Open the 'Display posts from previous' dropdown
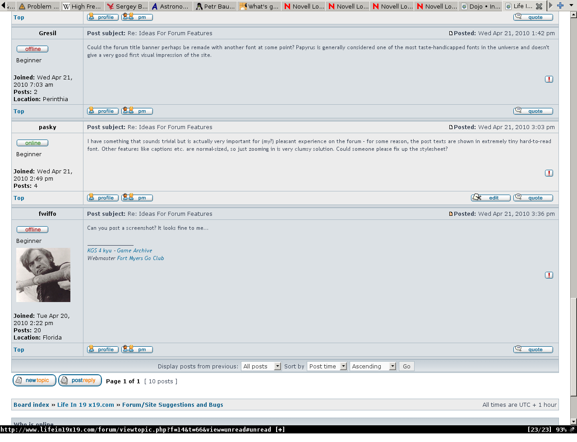The height and width of the screenshot is (442, 577). 261,366
